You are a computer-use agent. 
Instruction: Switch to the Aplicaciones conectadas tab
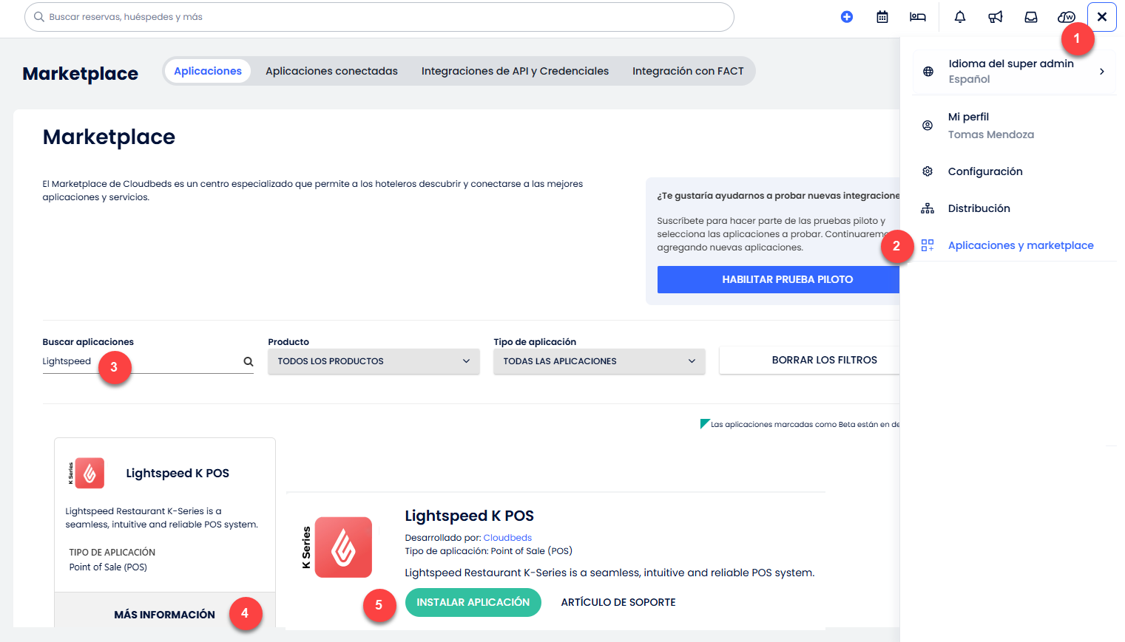click(331, 71)
